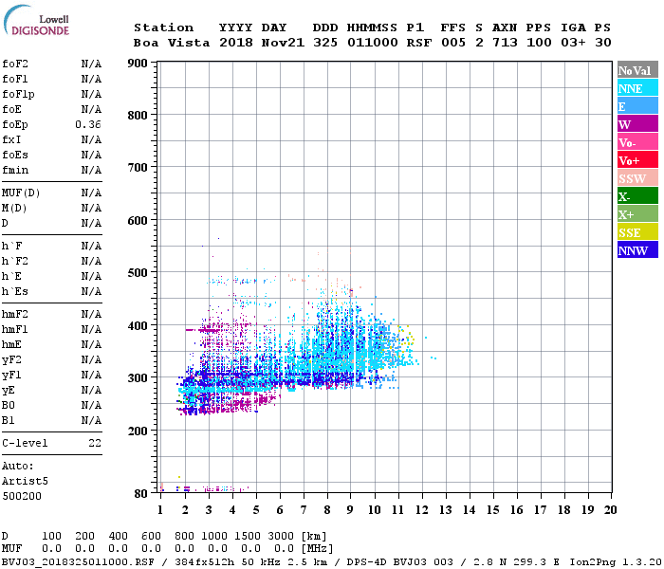The height and width of the screenshot is (569, 664).
Task: Click the yF2 parameter label
Action: click(x=11, y=360)
